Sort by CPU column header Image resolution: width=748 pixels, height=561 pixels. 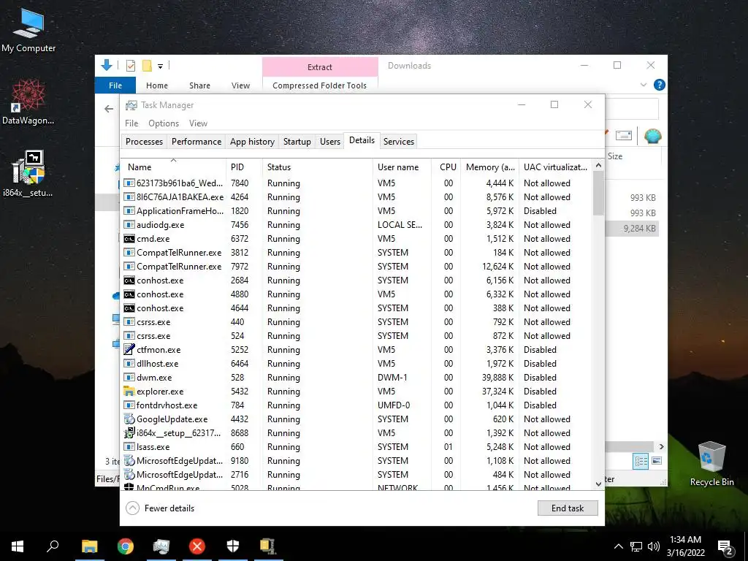pos(446,167)
